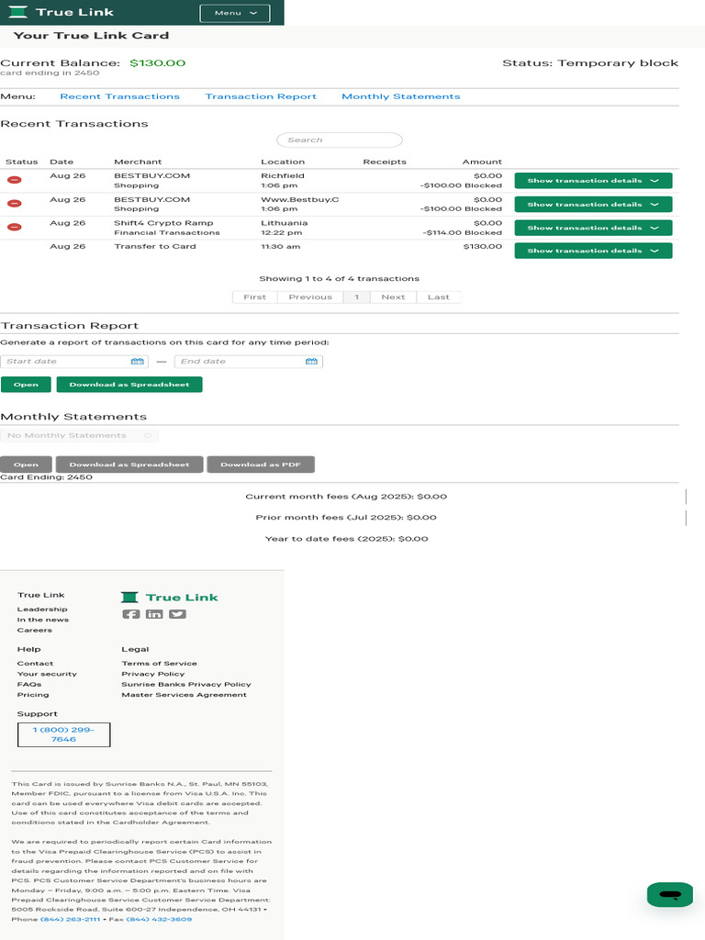Show transaction details for Www.Bestbuy.C purchase
Image resolution: width=705 pixels, height=940 pixels.
point(593,205)
